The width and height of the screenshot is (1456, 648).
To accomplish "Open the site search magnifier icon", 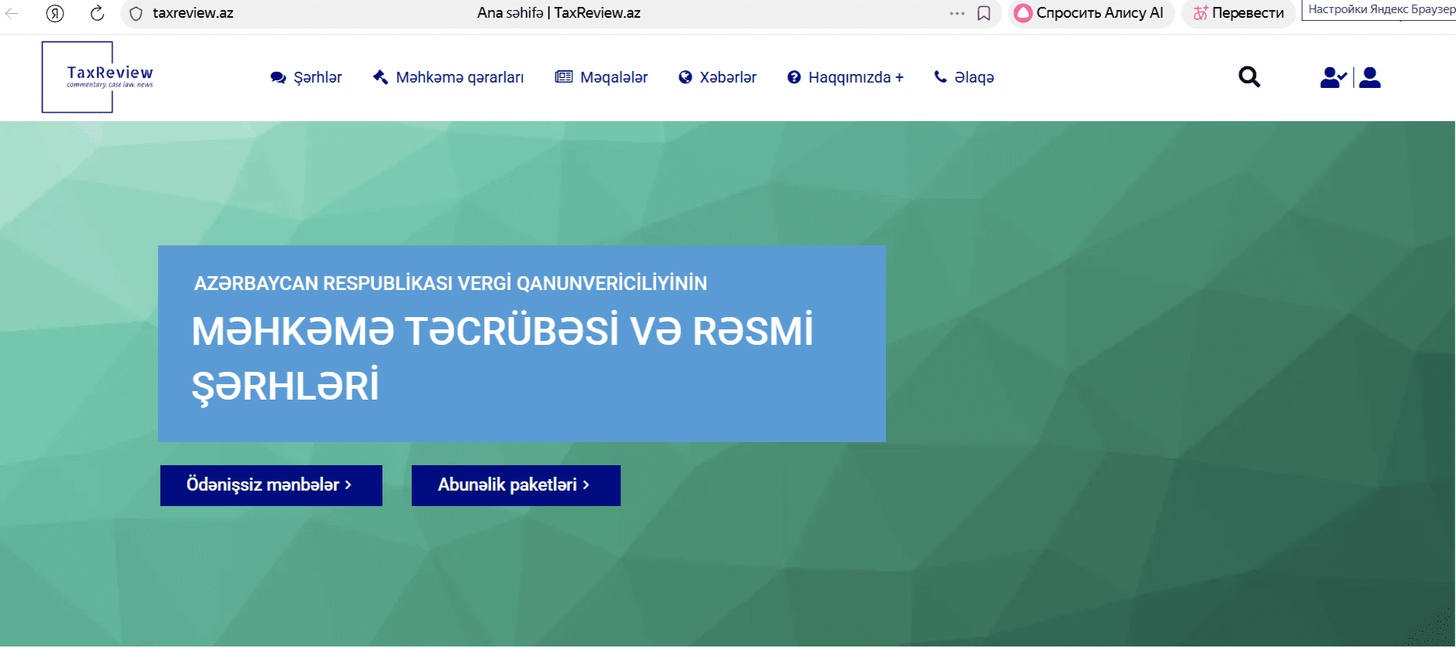I will [1249, 77].
